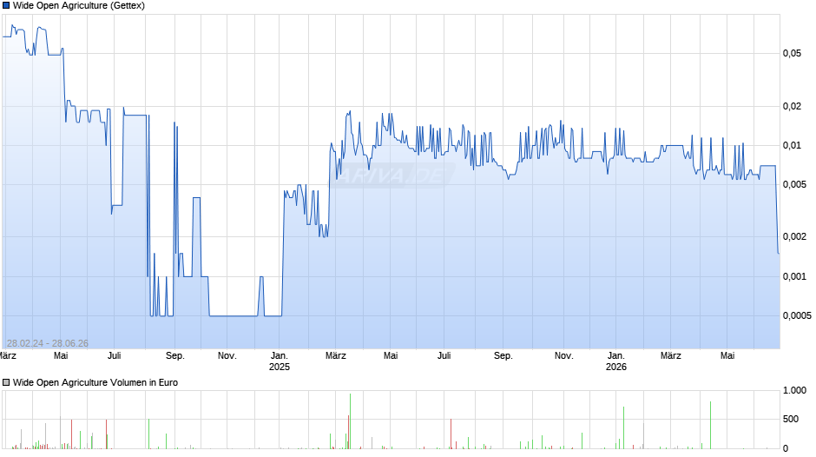
Task: Click the 0 volume axis label
Action: 786,448
